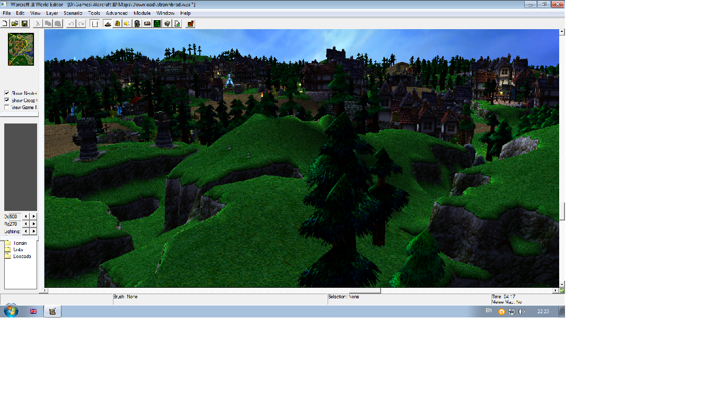Click the rotation field showing 270
Screen dimensions: 724x407
coord(15,224)
